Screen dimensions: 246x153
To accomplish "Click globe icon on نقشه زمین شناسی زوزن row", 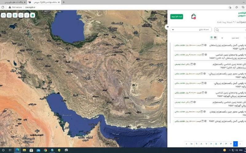I will (x=195, y=64).
